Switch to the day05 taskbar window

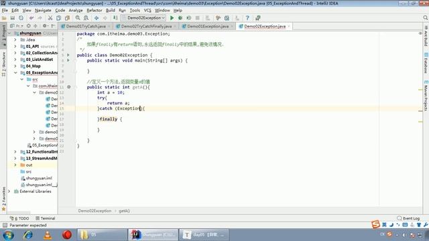204,235
